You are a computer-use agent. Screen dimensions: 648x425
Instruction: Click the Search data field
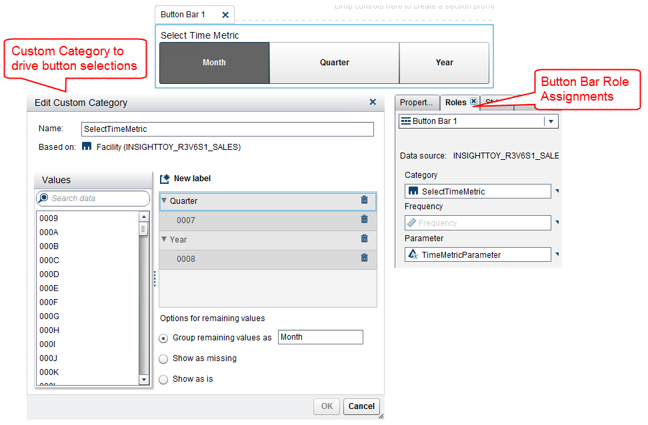93,199
